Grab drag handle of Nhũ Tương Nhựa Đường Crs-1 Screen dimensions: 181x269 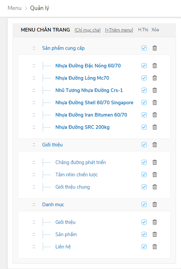34,90
